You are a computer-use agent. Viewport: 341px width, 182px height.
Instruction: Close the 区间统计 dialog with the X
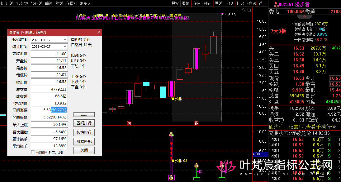[99, 32]
